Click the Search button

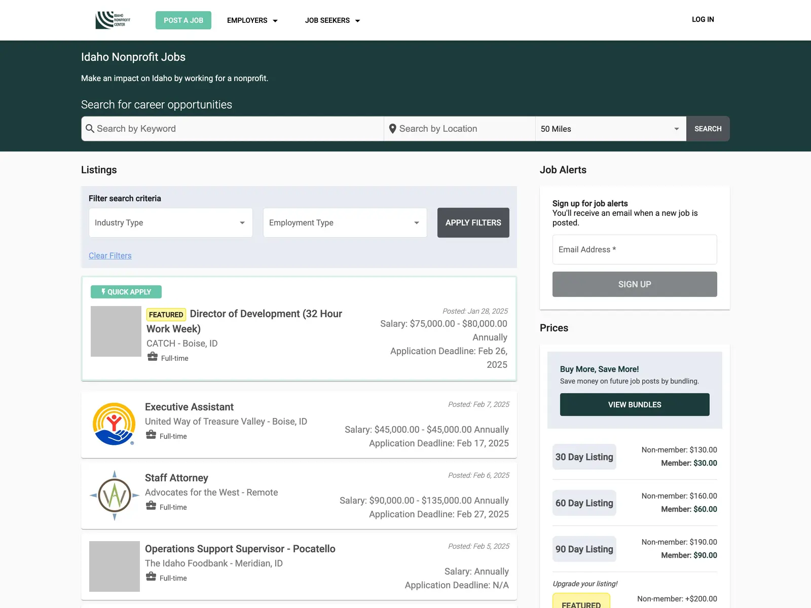point(708,129)
